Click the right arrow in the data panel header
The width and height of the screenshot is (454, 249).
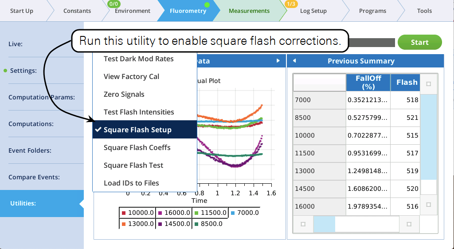(278, 60)
